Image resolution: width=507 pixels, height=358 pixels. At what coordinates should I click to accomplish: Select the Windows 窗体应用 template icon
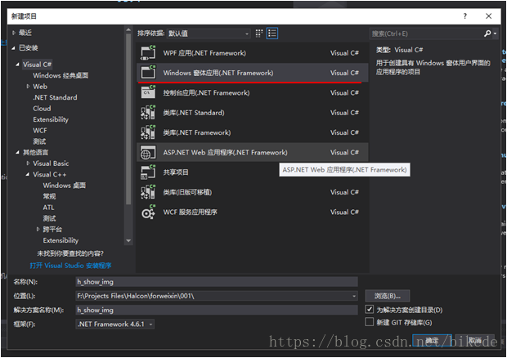(148, 73)
